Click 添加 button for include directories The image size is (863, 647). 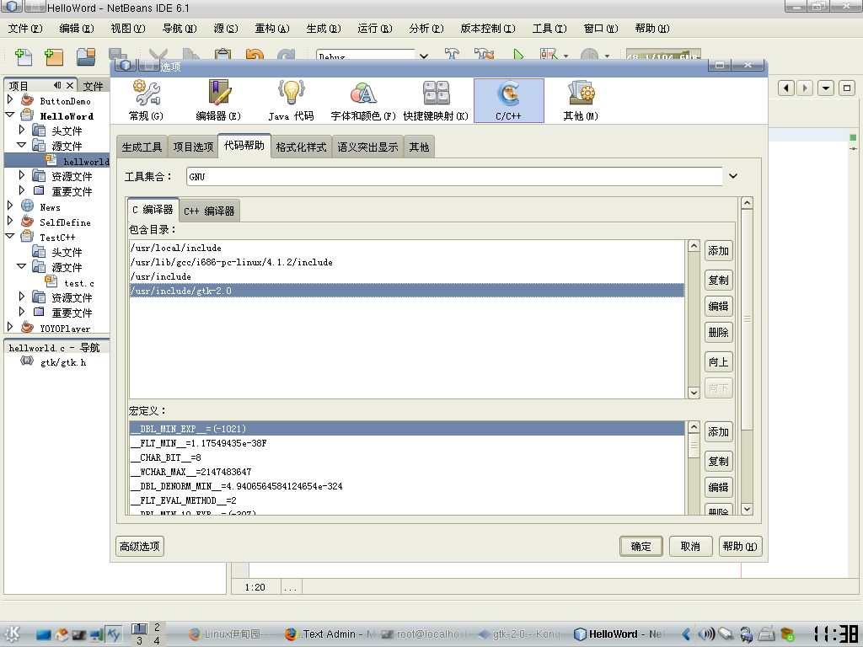click(x=718, y=251)
